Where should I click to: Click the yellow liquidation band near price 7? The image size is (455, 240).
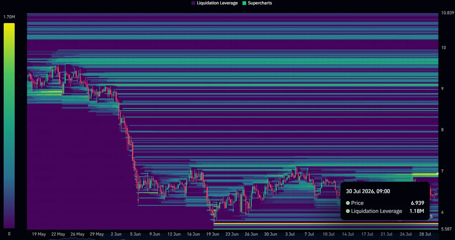tap(425, 174)
